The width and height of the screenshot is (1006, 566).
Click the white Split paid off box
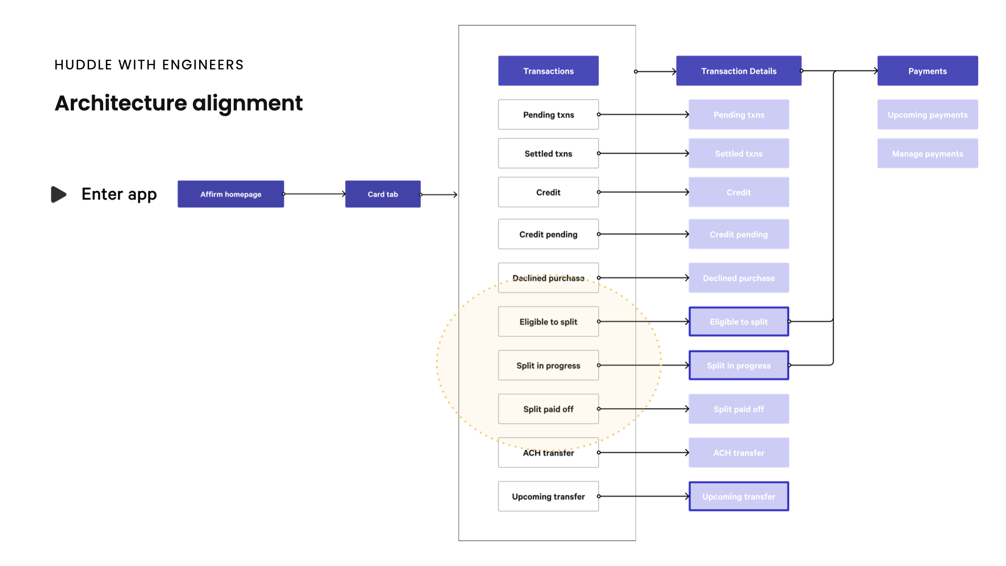(548, 409)
